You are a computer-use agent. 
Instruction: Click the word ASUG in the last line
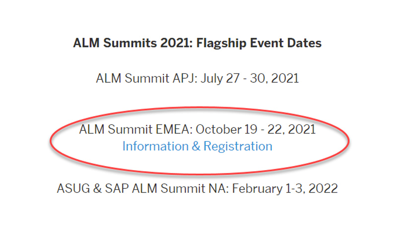(73, 189)
